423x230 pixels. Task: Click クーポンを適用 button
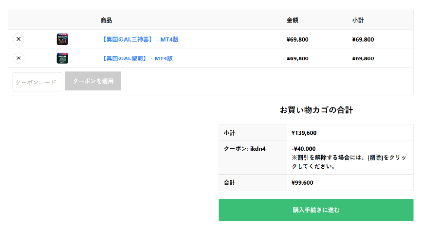pos(93,81)
